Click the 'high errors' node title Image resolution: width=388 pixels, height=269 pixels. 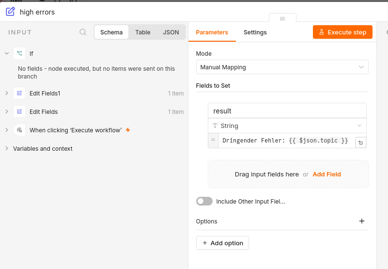point(37,12)
